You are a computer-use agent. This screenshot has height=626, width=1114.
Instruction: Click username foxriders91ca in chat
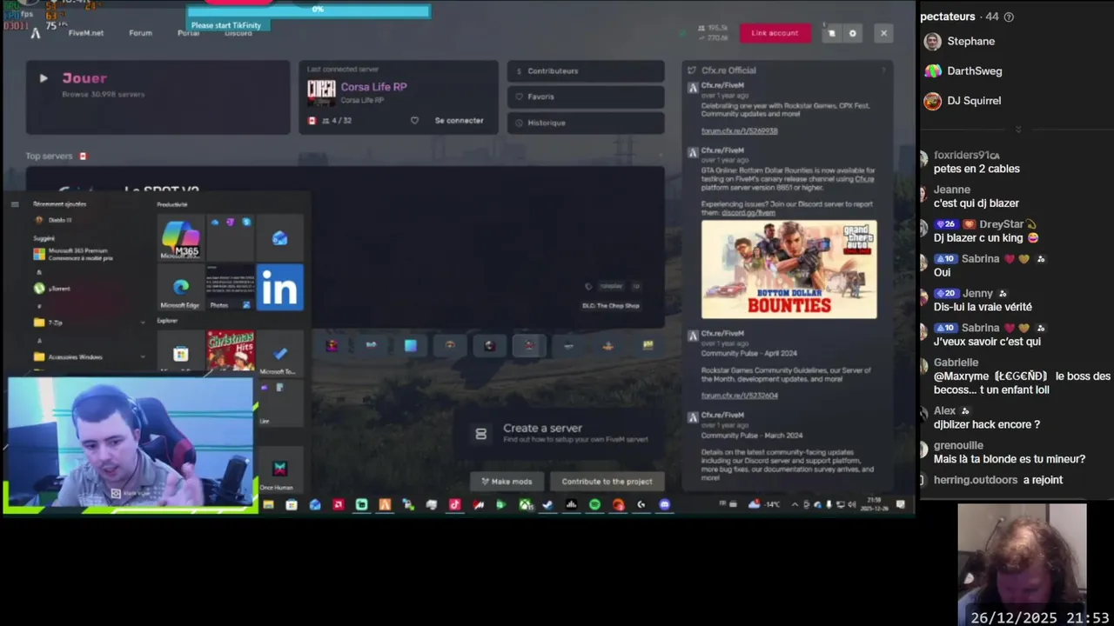click(966, 156)
